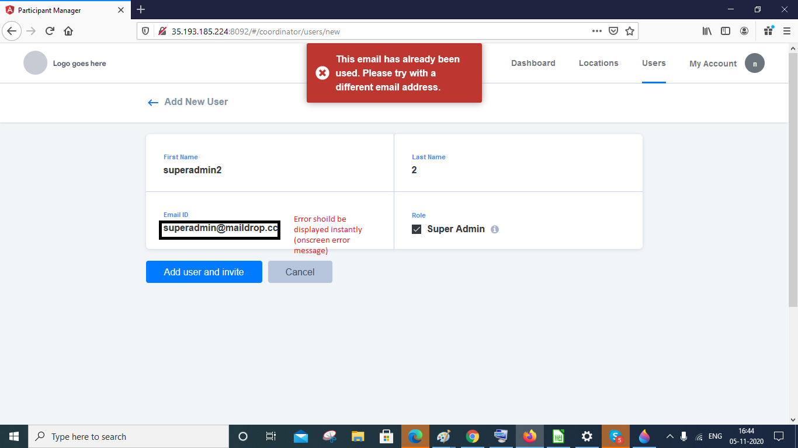
Task: Click the Add user and invite button
Action: tap(204, 271)
